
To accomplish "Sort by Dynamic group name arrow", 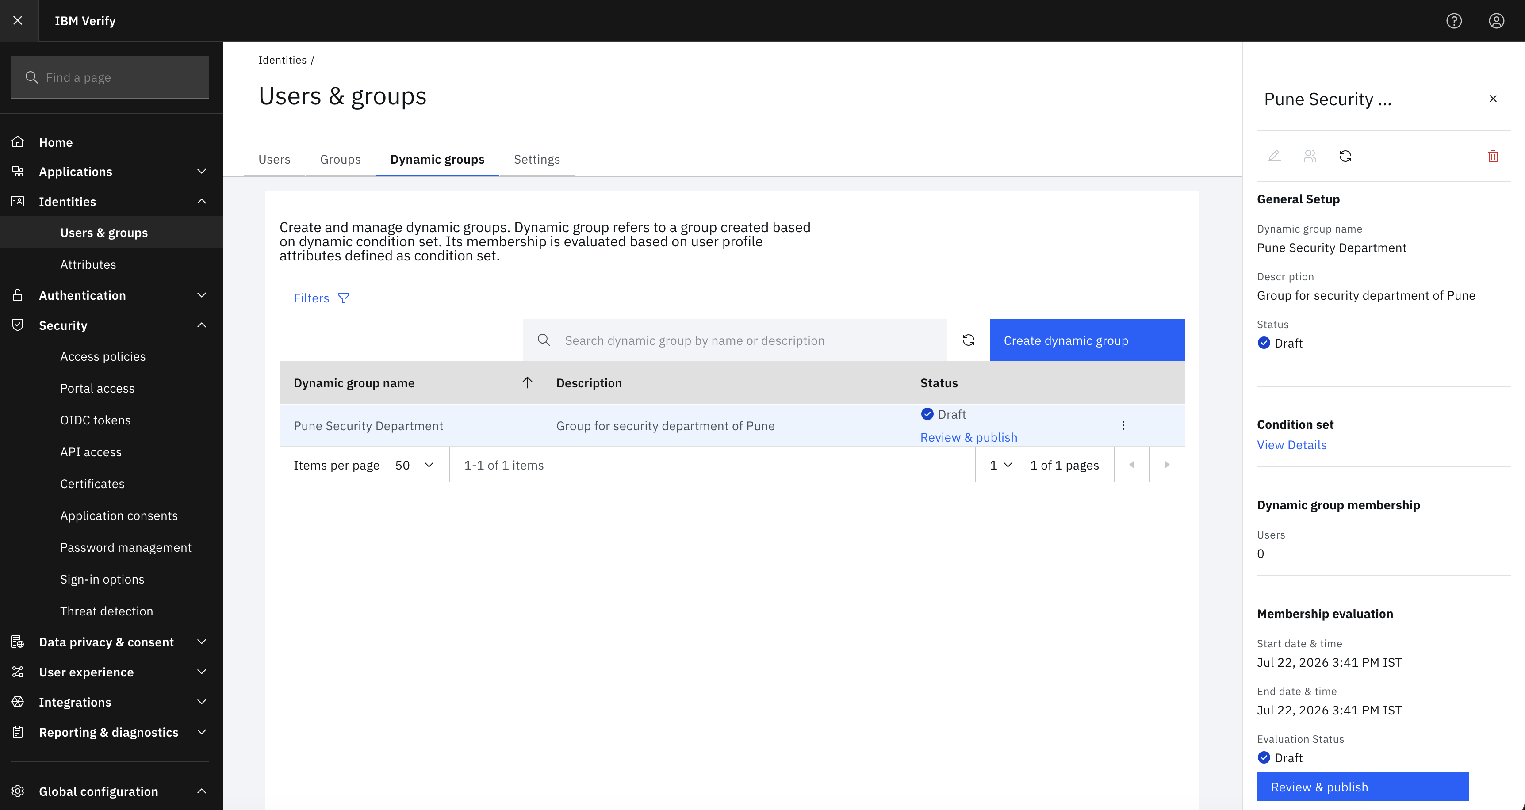I will tap(528, 383).
